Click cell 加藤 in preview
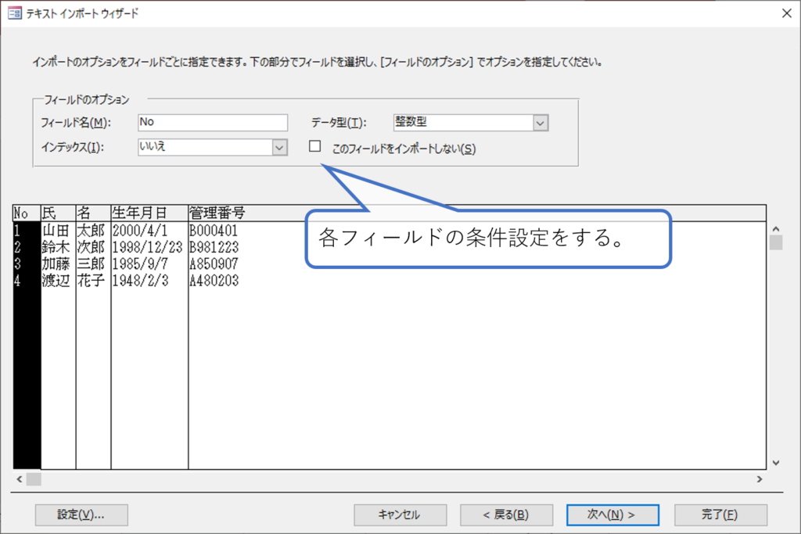 point(56,264)
